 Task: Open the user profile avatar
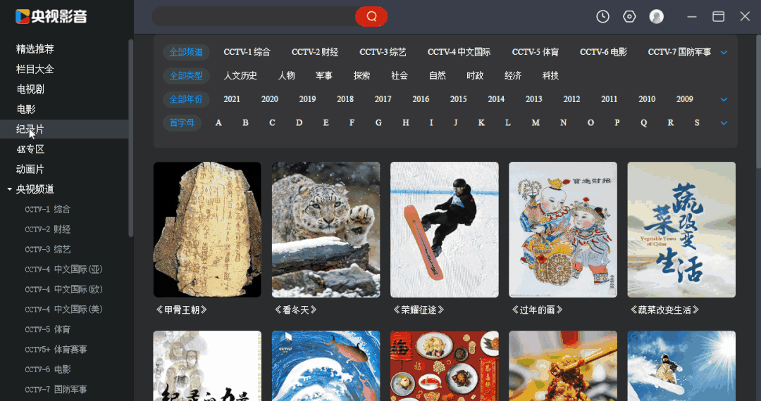coord(657,16)
